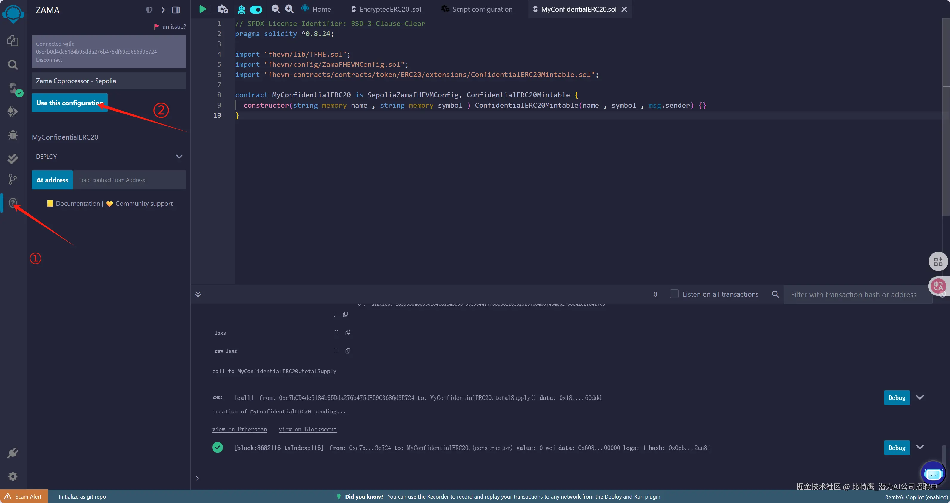
Task: Enable Listen on all transactions checkbox
Action: pyautogui.click(x=674, y=294)
